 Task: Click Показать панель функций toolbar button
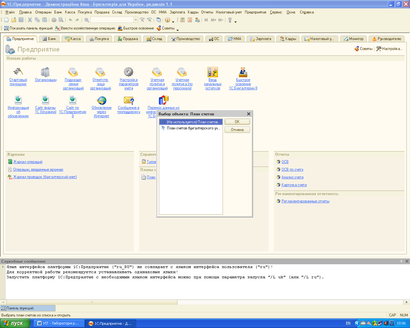(x=29, y=28)
